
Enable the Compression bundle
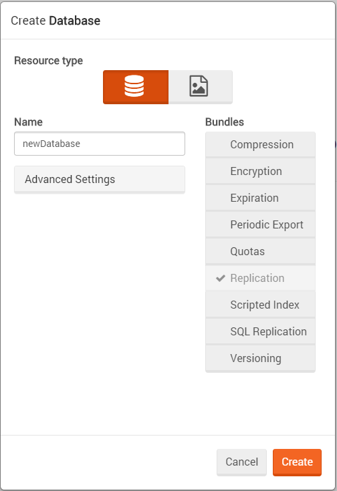click(260, 145)
